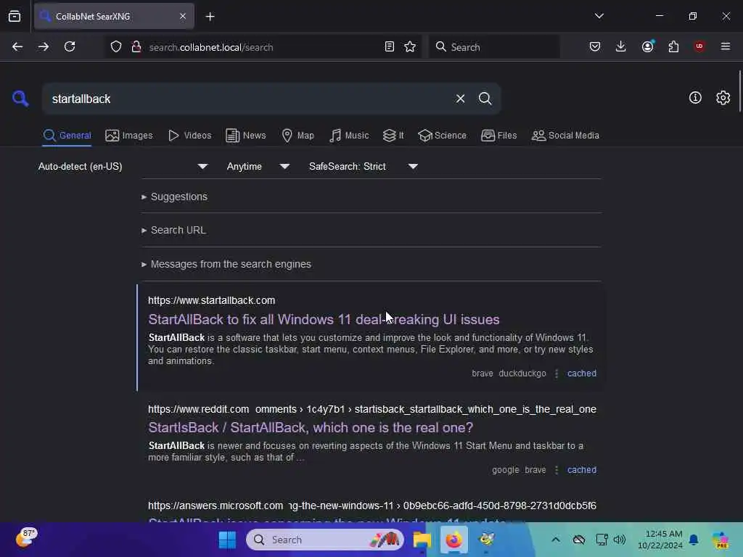743x557 pixels.
Task: Open StartAllBack to fix all Windows 11 result
Action: point(324,320)
